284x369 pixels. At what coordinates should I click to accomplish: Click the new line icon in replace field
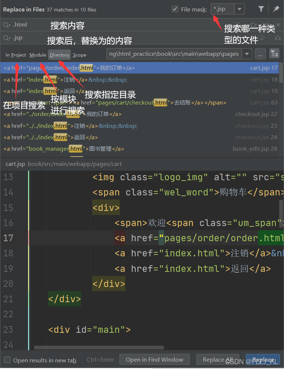262,38
